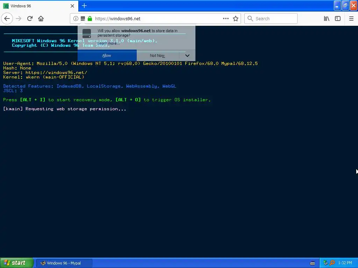
Task: Click the network tray icon
Action: 325,263
